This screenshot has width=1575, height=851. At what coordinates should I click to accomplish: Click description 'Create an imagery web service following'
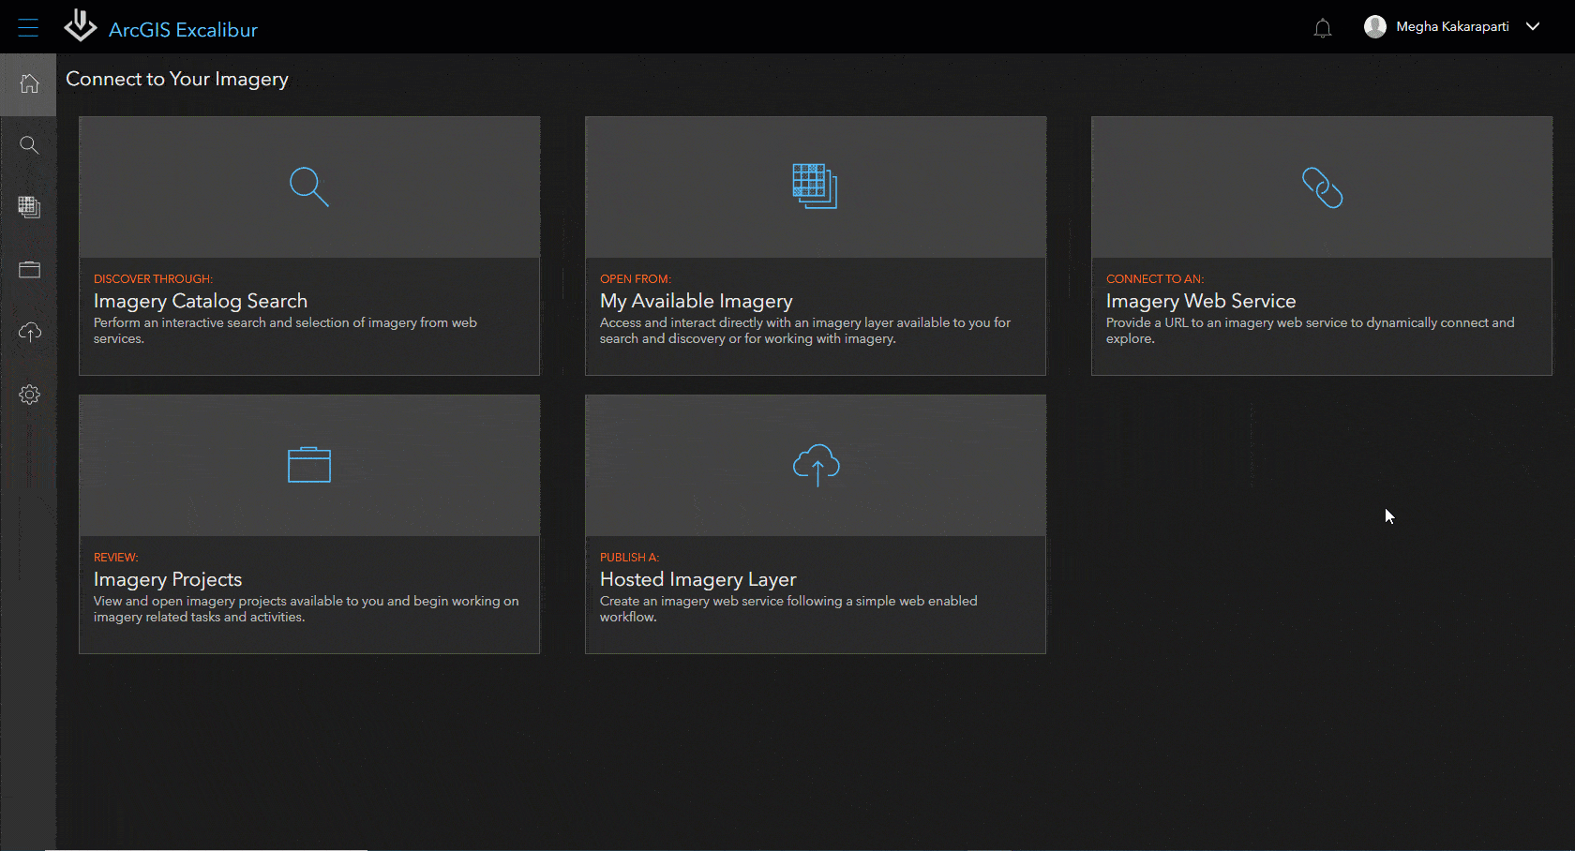(x=788, y=608)
